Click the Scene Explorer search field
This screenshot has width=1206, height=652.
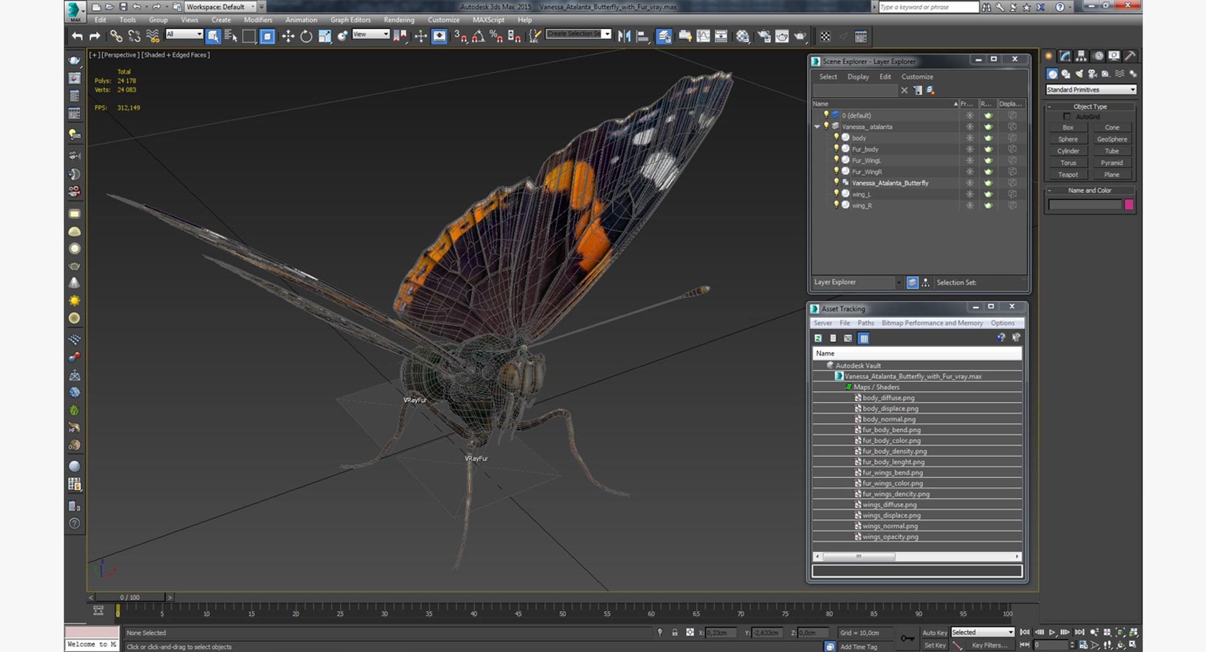(x=855, y=90)
